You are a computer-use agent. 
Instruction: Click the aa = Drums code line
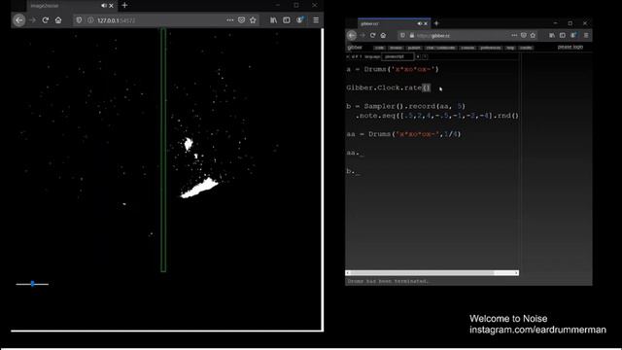click(404, 134)
